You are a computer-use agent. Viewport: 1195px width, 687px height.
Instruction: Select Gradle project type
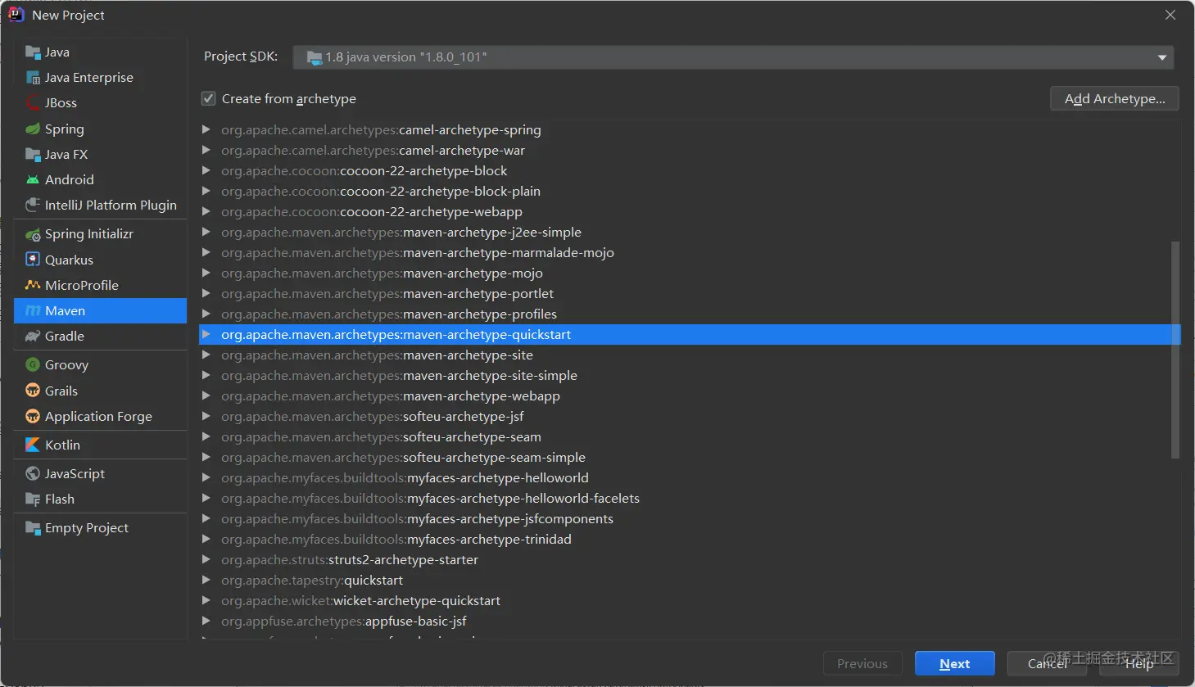[100, 337]
